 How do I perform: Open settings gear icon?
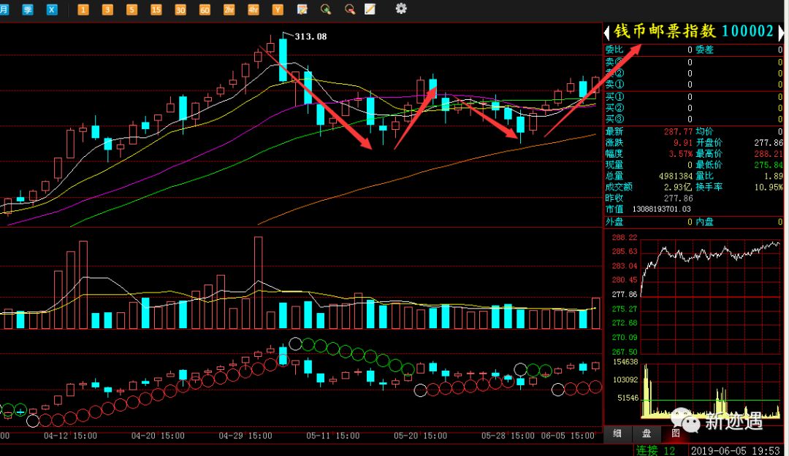pyautogui.click(x=401, y=9)
